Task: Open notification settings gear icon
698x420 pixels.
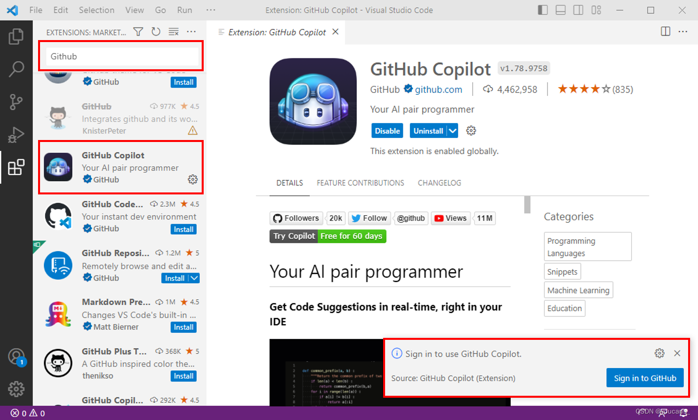Action: (659, 353)
